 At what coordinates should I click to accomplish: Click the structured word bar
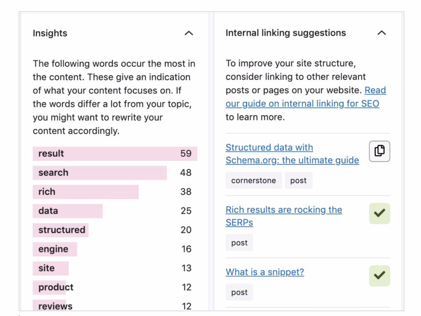(60, 230)
